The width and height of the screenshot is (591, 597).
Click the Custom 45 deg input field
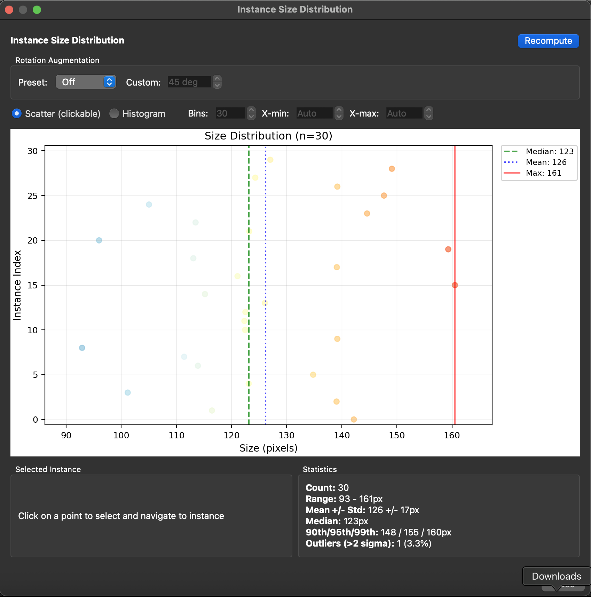click(189, 82)
